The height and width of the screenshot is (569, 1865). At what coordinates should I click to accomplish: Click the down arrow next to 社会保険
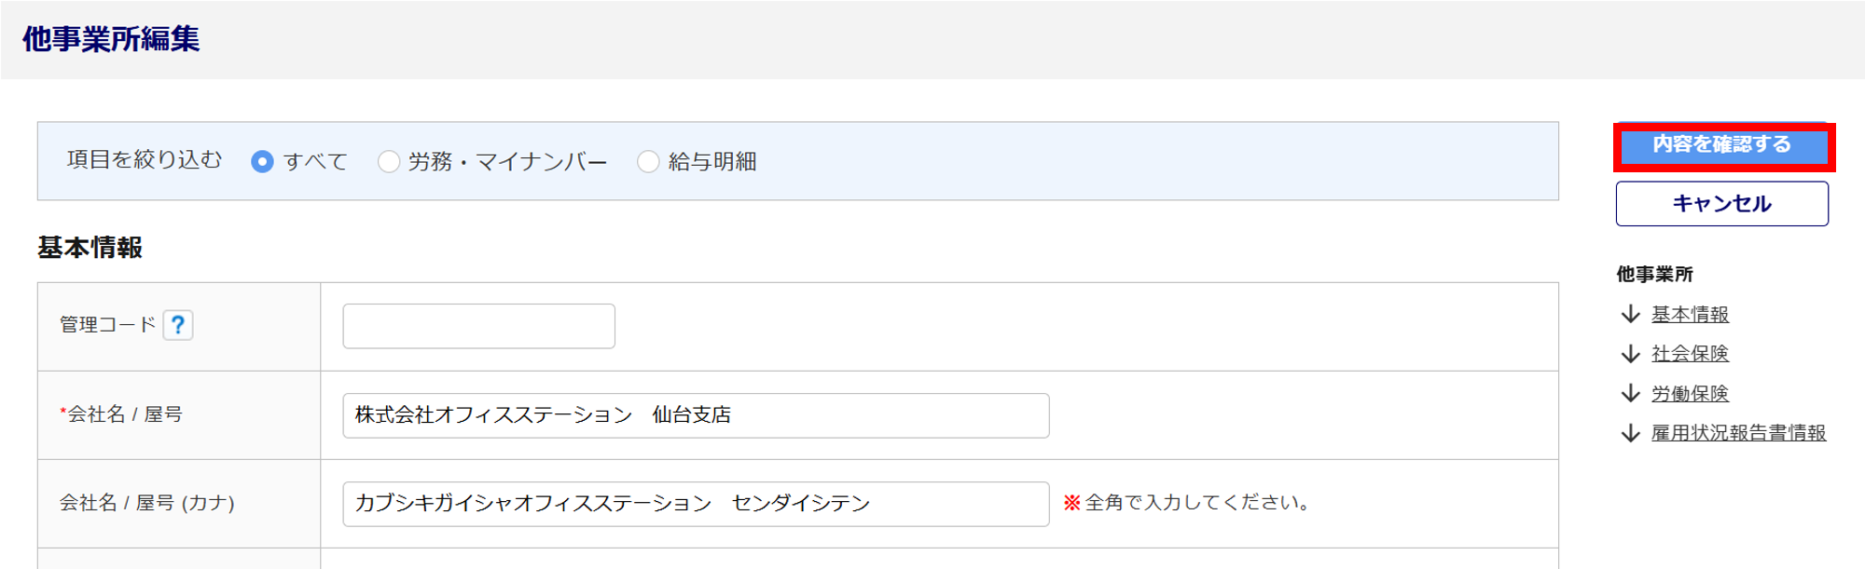(1630, 354)
